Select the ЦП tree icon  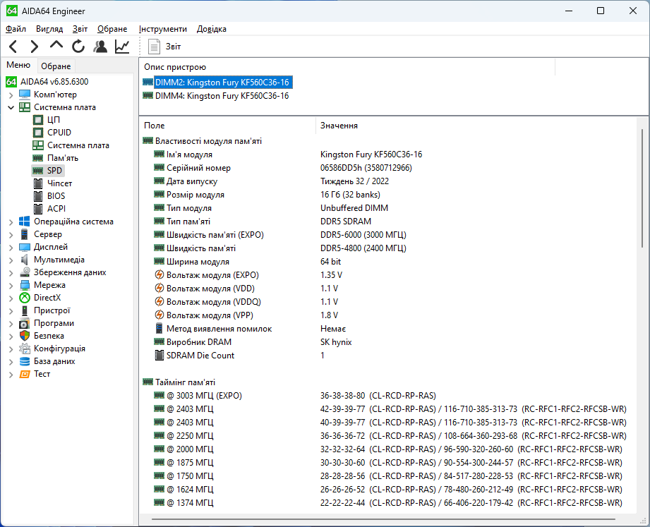tap(37, 120)
